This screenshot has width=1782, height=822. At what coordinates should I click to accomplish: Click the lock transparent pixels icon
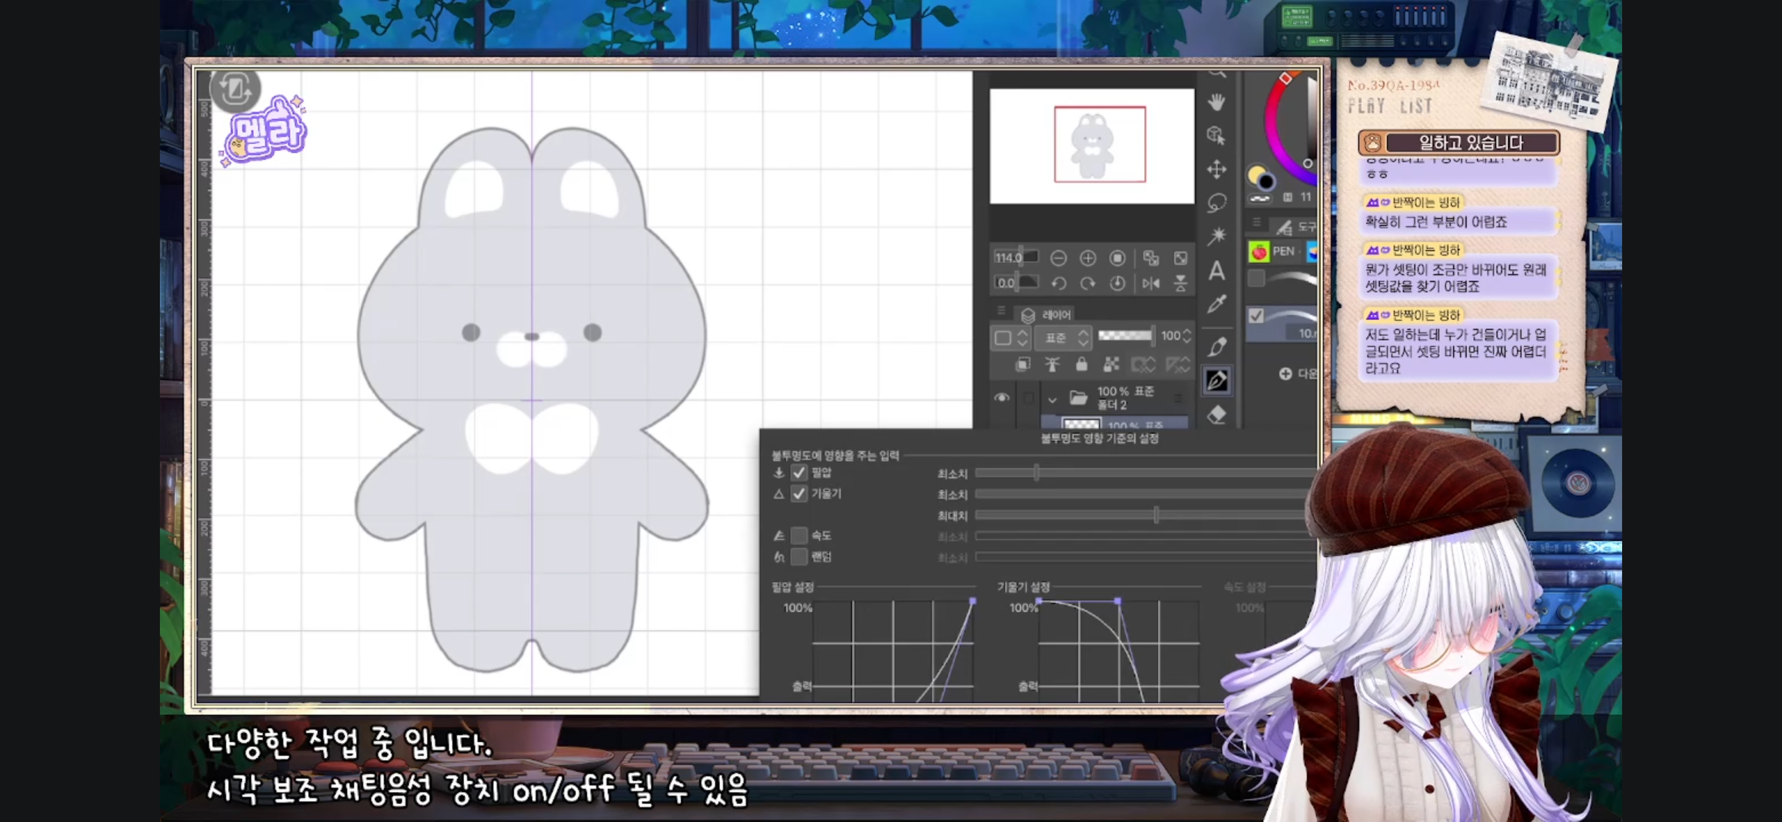pyautogui.click(x=1111, y=364)
